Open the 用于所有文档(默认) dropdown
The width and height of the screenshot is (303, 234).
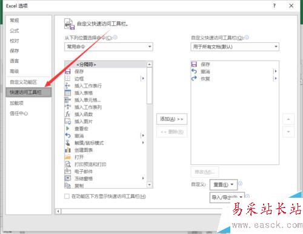pyautogui.click(x=235, y=47)
